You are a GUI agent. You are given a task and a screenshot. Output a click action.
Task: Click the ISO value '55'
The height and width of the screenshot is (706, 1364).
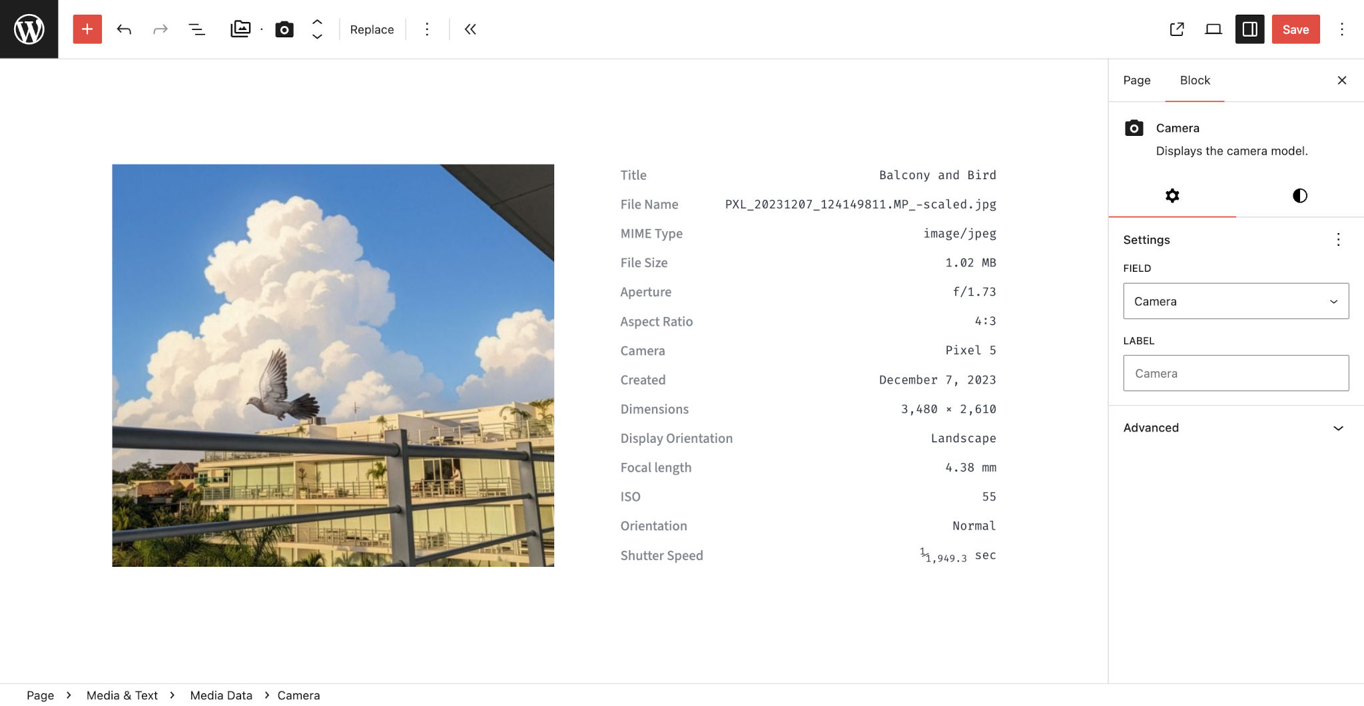coord(989,497)
